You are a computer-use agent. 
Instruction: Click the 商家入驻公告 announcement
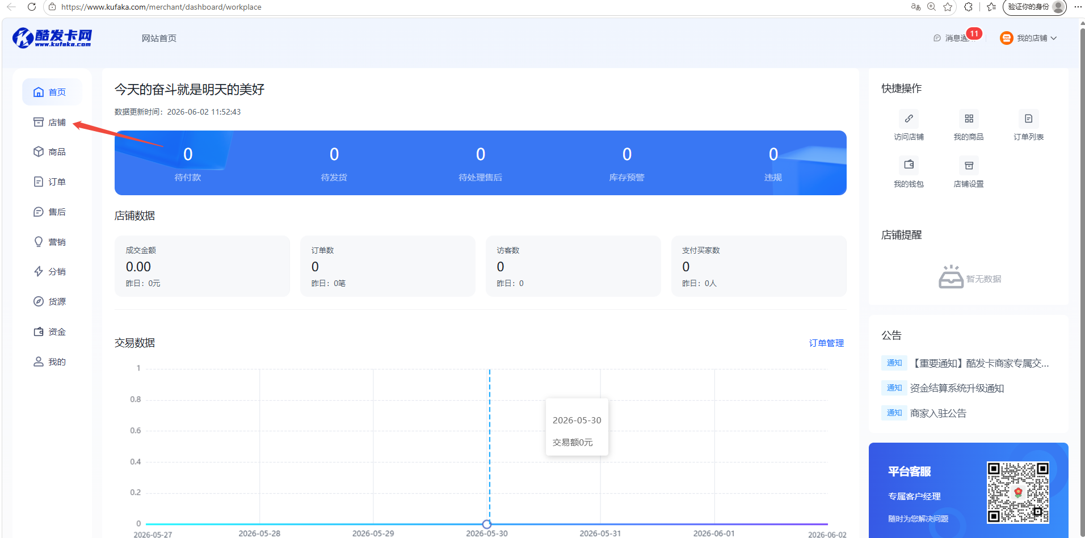tap(938, 413)
